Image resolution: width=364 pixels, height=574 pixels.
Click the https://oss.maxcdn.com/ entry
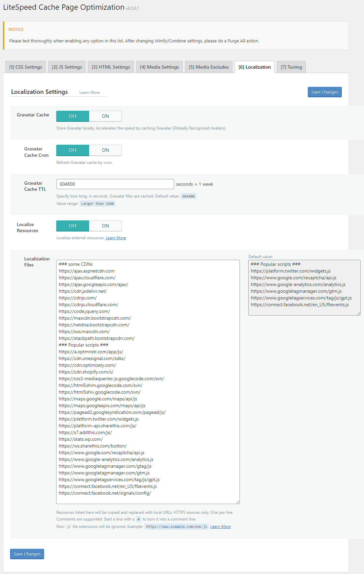click(x=84, y=331)
